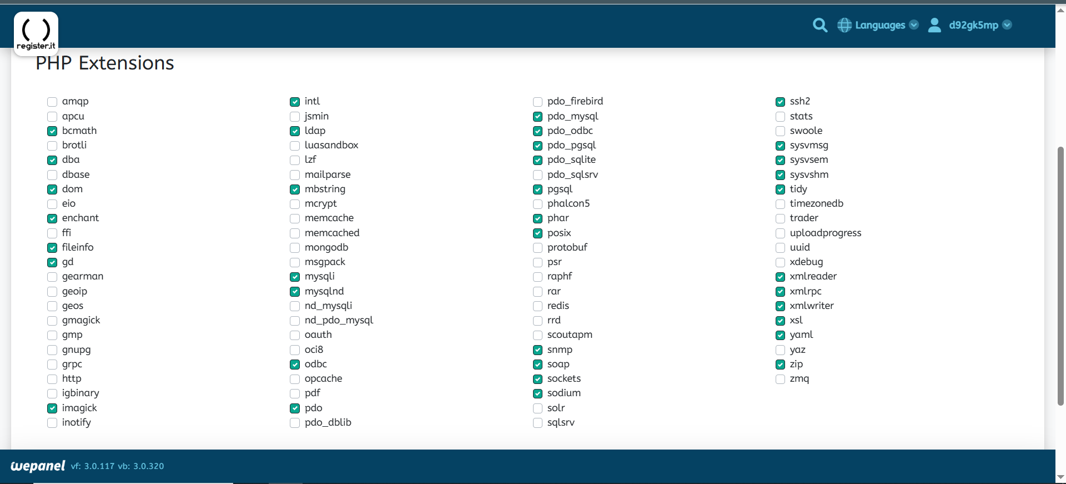Click the wepanel logo in footer
The width and height of the screenshot is (1066, 484).
tap(38, 466)
